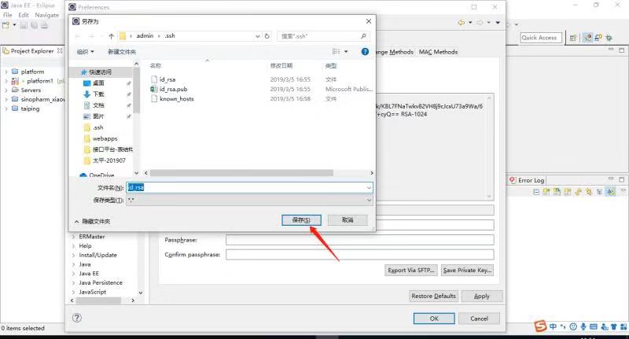Viewport: 629px width, 339px height.
Task: Click the Preferences help question mark icon
Action: point(76,318)
